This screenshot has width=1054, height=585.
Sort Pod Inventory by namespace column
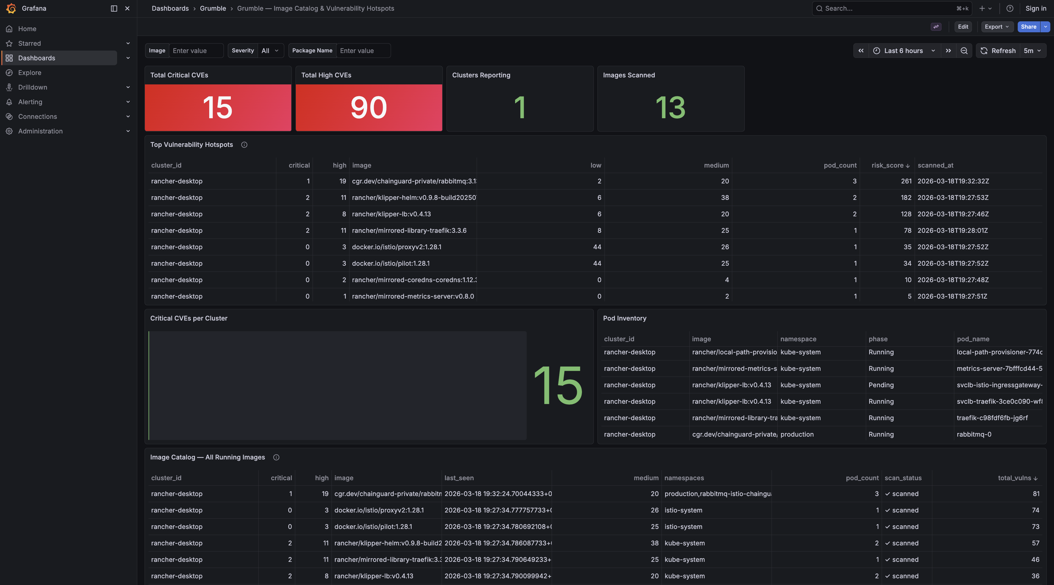coord(798,339)
